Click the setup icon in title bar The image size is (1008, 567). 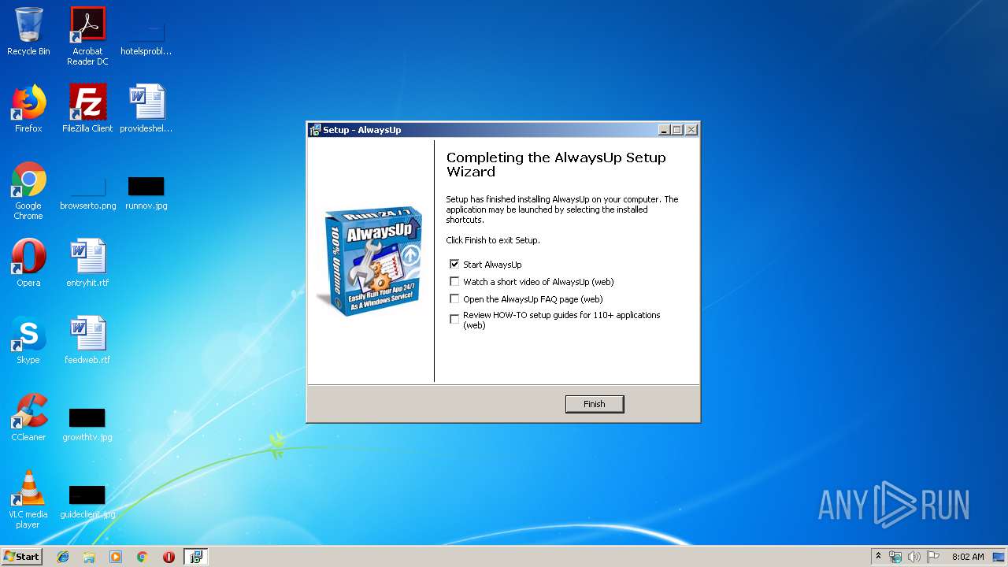315,130
